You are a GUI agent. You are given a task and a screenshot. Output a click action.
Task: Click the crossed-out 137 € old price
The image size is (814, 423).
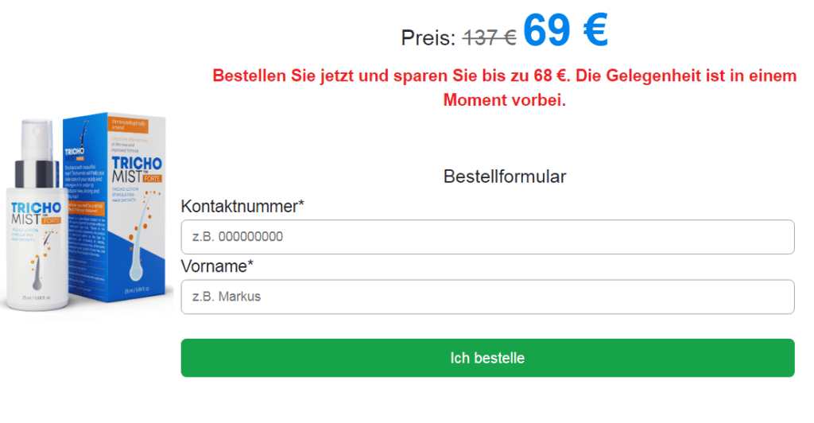pos(490,37)
